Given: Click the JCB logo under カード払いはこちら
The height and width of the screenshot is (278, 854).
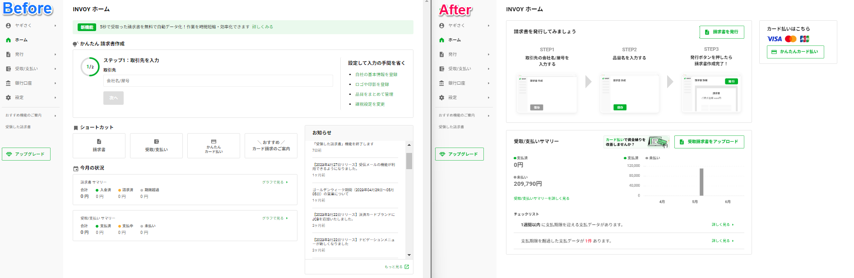Looking at the screenshot, I should click(x=804, y=39).
